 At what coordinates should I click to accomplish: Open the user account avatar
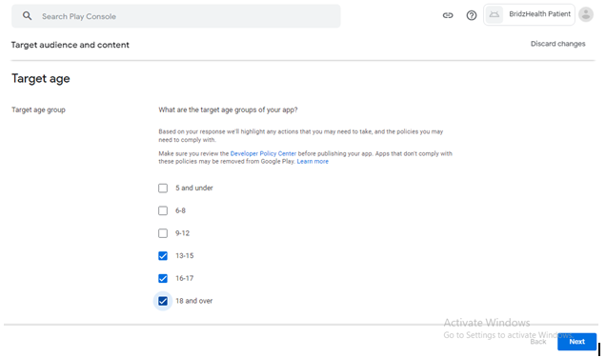[x=586, y=14]
